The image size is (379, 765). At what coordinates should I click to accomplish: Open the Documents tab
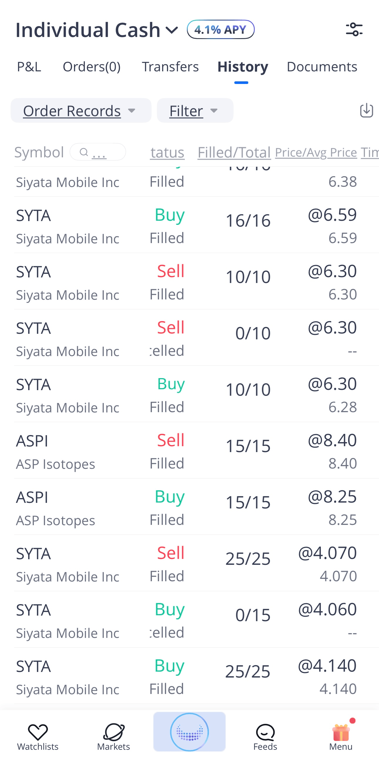click(322, 67)
